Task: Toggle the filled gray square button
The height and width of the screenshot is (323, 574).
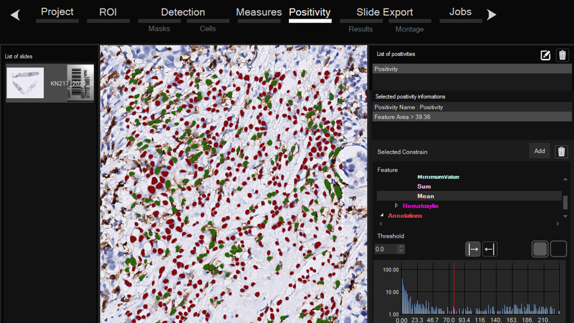Action: pos(540,249)
